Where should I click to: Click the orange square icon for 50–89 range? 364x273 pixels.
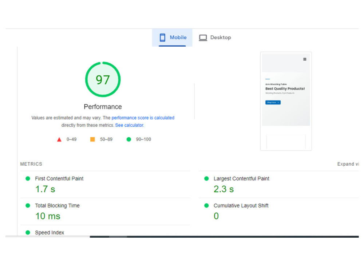[x=92, y=139]
